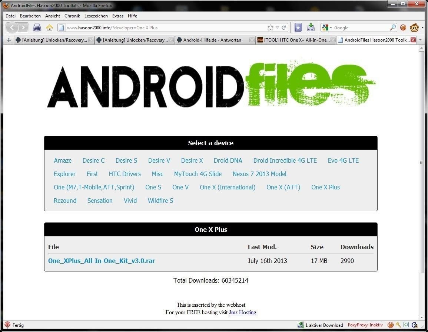Select the Droid DNA device link

click(x=228, y=160)
